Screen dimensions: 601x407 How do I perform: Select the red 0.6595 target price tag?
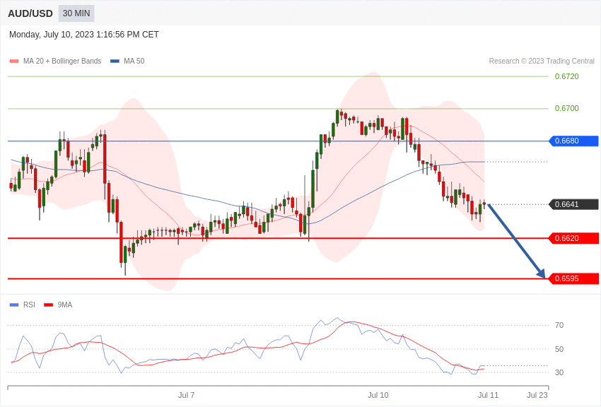click(574, 278)
